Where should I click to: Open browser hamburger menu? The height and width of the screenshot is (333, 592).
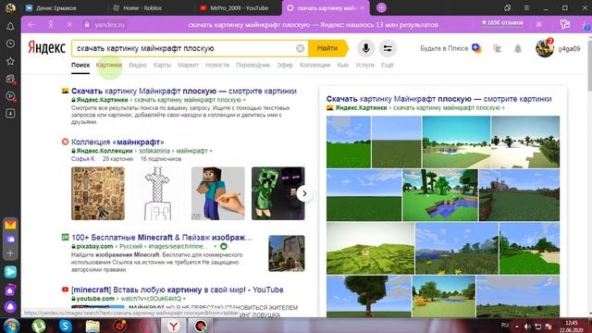tap(526, 7)
